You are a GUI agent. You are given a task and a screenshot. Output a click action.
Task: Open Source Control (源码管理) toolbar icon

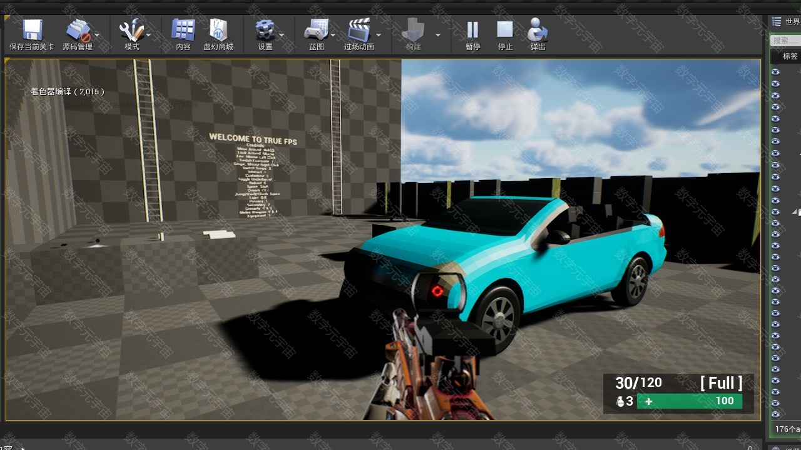click(x=78, y=30)
